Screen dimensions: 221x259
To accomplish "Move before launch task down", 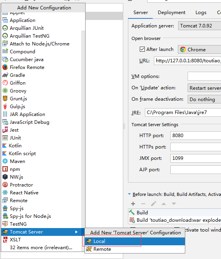I will point(174,204).
